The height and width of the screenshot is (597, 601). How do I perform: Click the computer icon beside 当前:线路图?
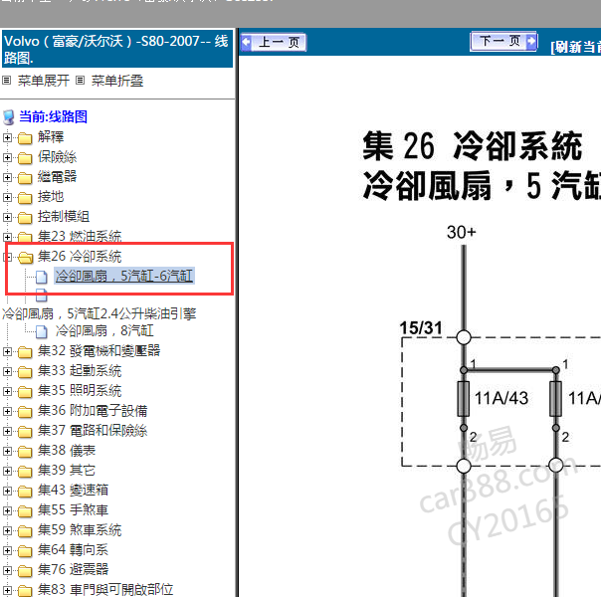coord(8,117)
